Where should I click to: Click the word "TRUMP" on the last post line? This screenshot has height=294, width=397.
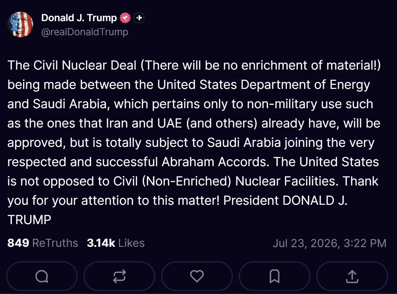pos(29,220)
